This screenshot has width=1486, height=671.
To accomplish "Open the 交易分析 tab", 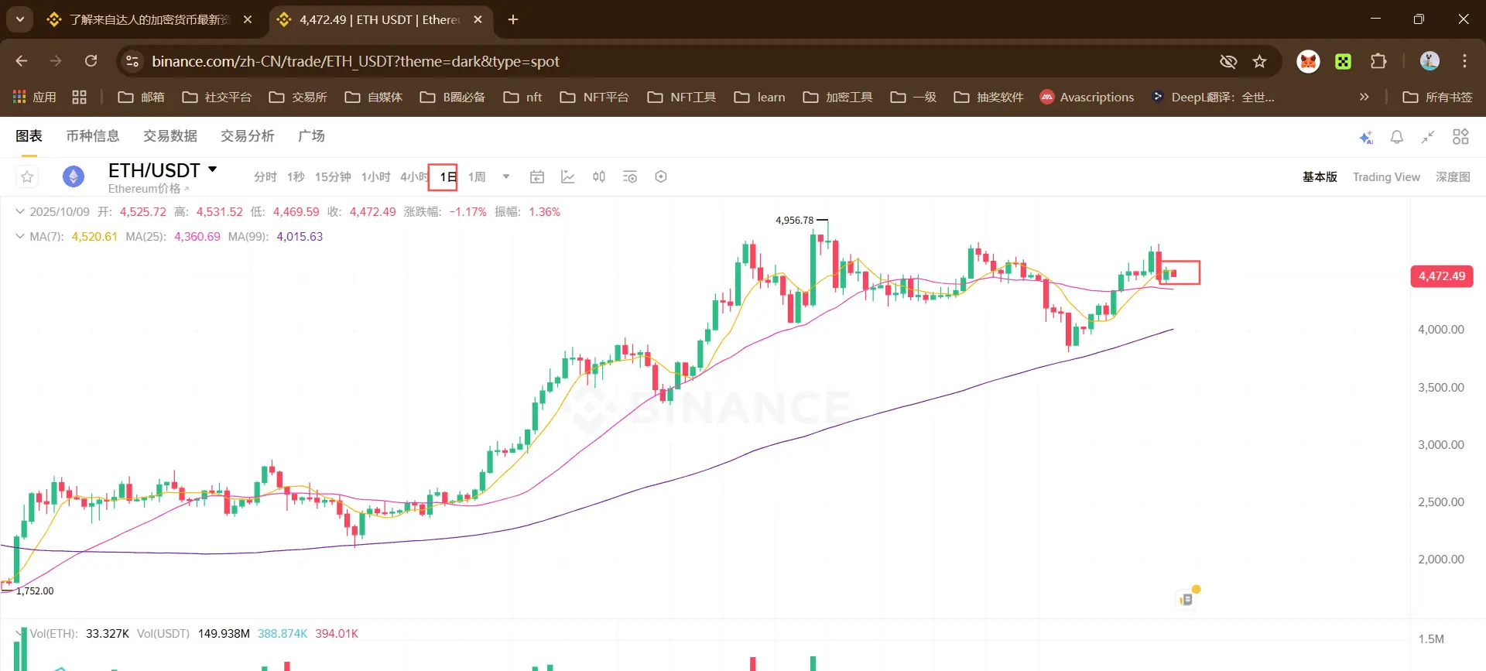I will (x=248, y=136).
